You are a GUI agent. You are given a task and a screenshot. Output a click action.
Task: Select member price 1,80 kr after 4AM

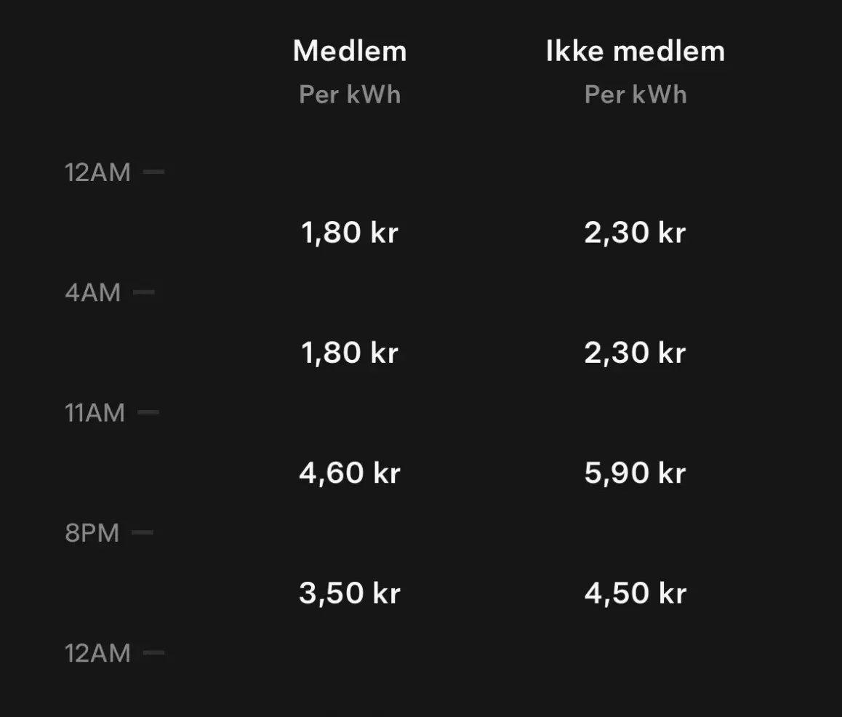350,353
